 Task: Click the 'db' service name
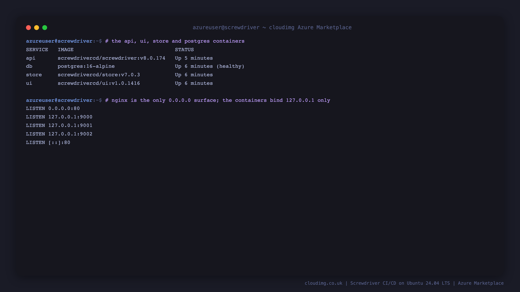pyautogui.click(x=29, y=66)
